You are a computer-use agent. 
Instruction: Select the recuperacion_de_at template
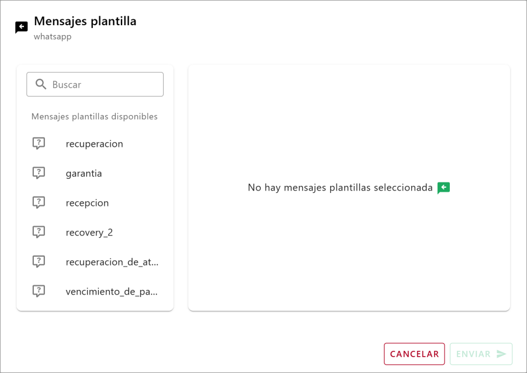(112, 261)
